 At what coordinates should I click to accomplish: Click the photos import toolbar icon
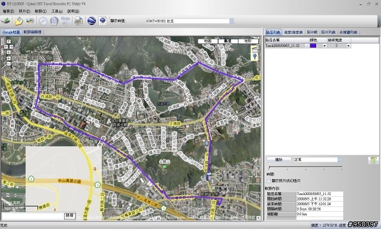click(30, 21)
